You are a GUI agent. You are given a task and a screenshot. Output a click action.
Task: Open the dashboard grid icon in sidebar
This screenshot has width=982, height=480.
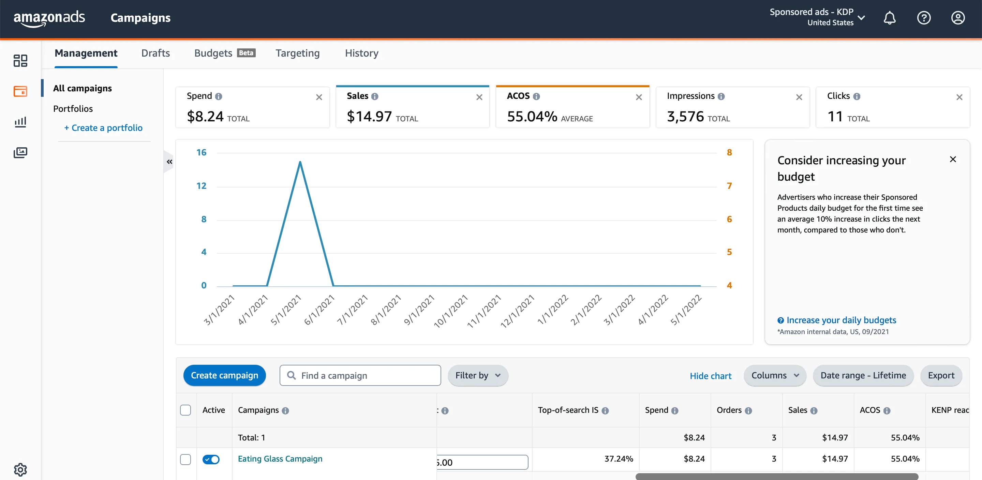[20, 61]
